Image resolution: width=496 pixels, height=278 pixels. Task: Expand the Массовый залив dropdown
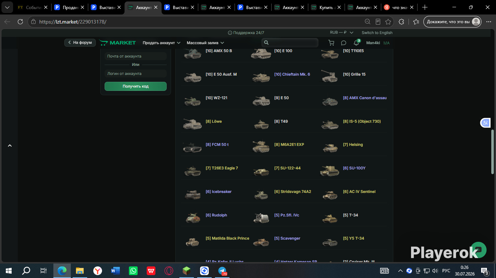205,43
